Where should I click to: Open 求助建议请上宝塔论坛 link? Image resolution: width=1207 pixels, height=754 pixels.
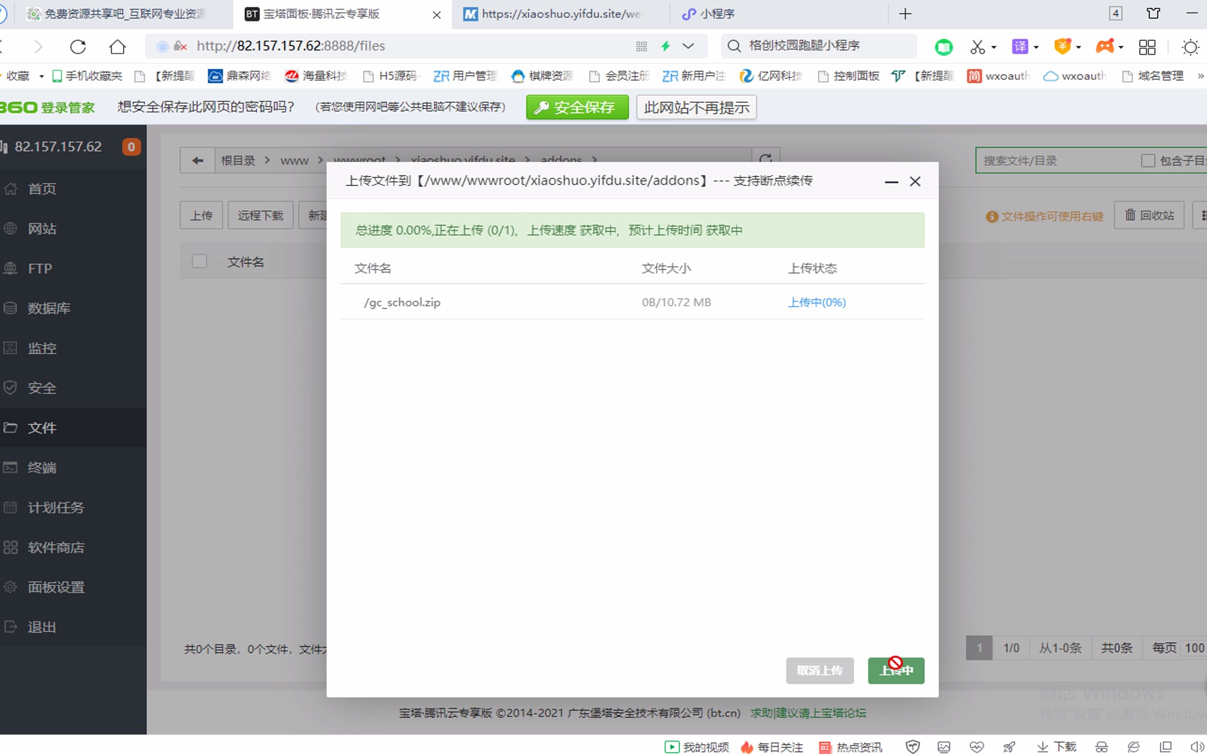[x=808, y=713]
